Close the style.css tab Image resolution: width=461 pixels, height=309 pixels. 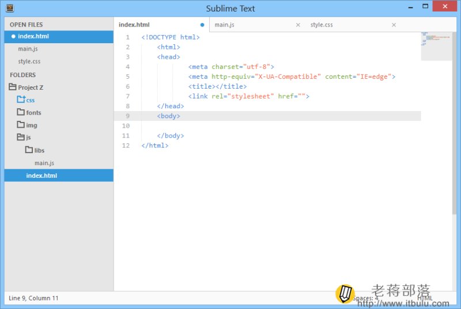point(394,25)
